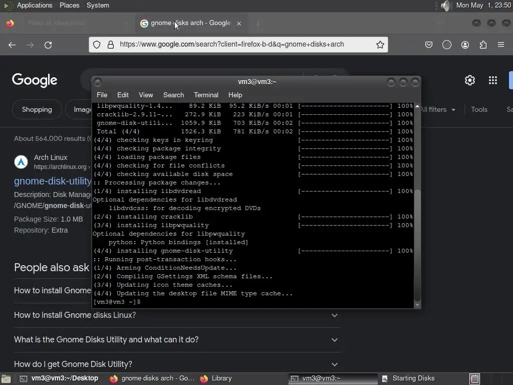Image resolution: width=513 pixels, height=385 pixels.
Task: Open the terminal Edit menu
Action: (123, 95)
